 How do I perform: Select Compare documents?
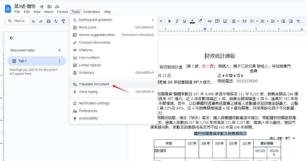pyautogui.click(x=113, y=43)
